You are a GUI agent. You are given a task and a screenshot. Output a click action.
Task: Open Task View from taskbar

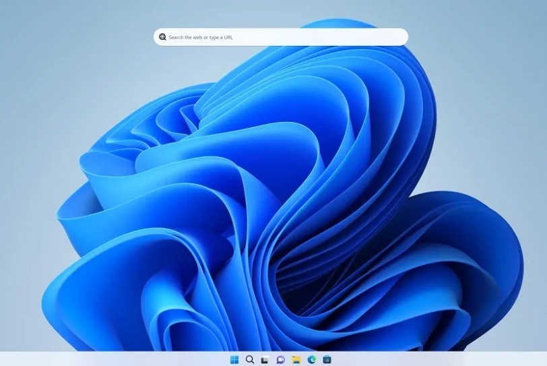pyautogui.click(x=265, y=360)
